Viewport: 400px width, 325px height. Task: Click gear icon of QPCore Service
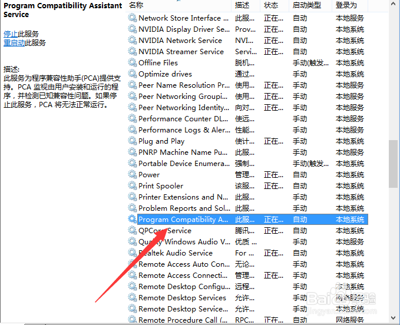132,230
